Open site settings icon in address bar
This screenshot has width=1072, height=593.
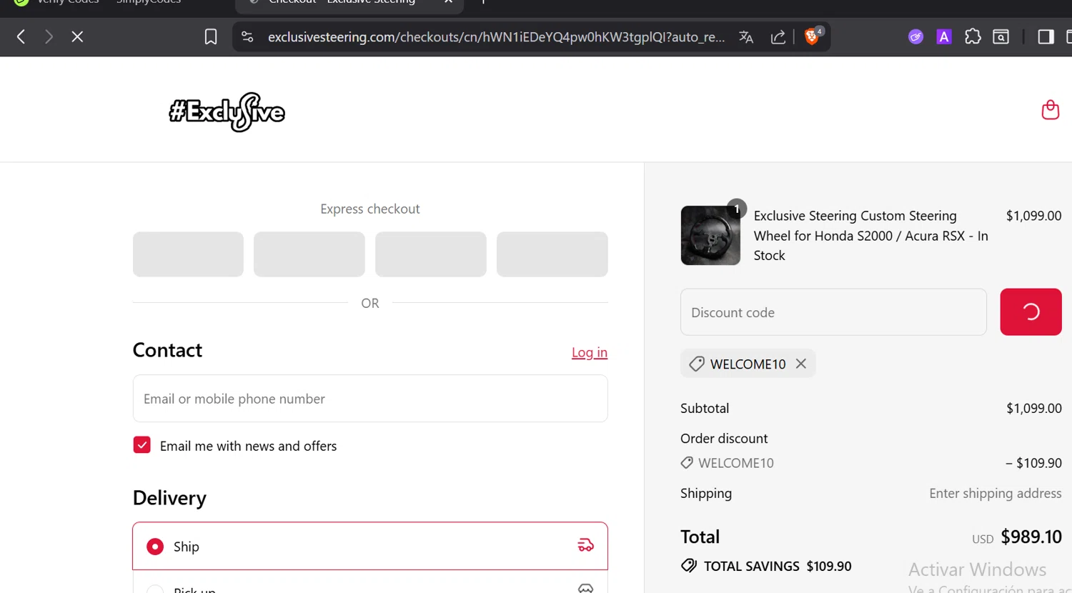247,36
